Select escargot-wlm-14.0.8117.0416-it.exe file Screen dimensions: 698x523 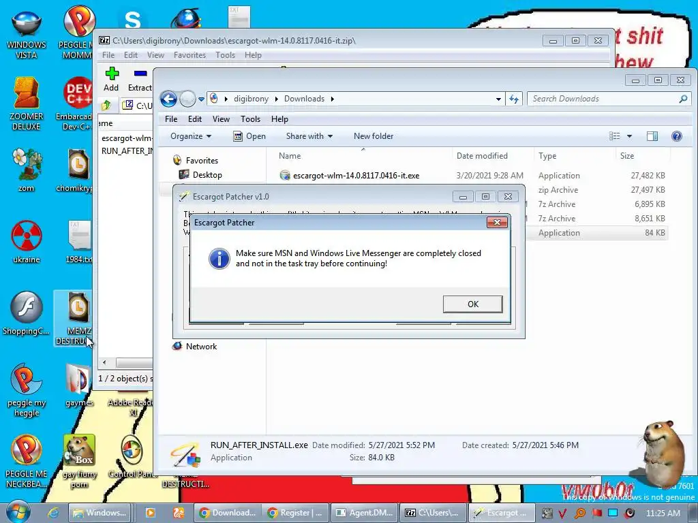click(356, 175)
